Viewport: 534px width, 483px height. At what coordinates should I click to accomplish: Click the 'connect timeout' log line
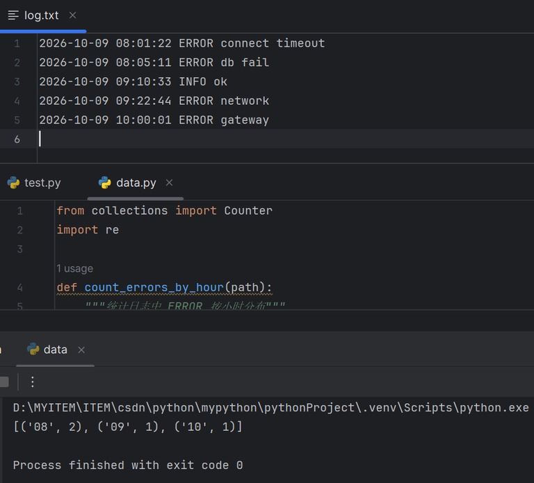(x=182, y=44)
